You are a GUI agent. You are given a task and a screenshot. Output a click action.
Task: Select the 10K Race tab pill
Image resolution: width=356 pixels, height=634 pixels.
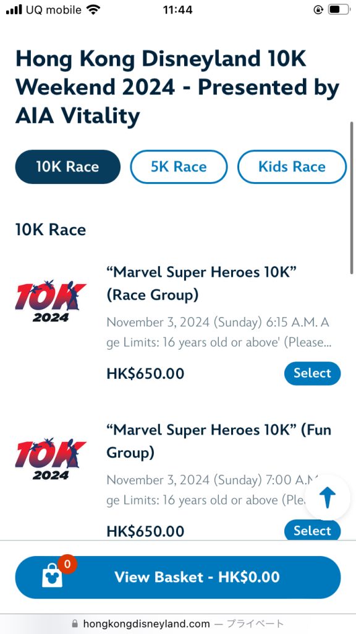[x=67, y=167]
